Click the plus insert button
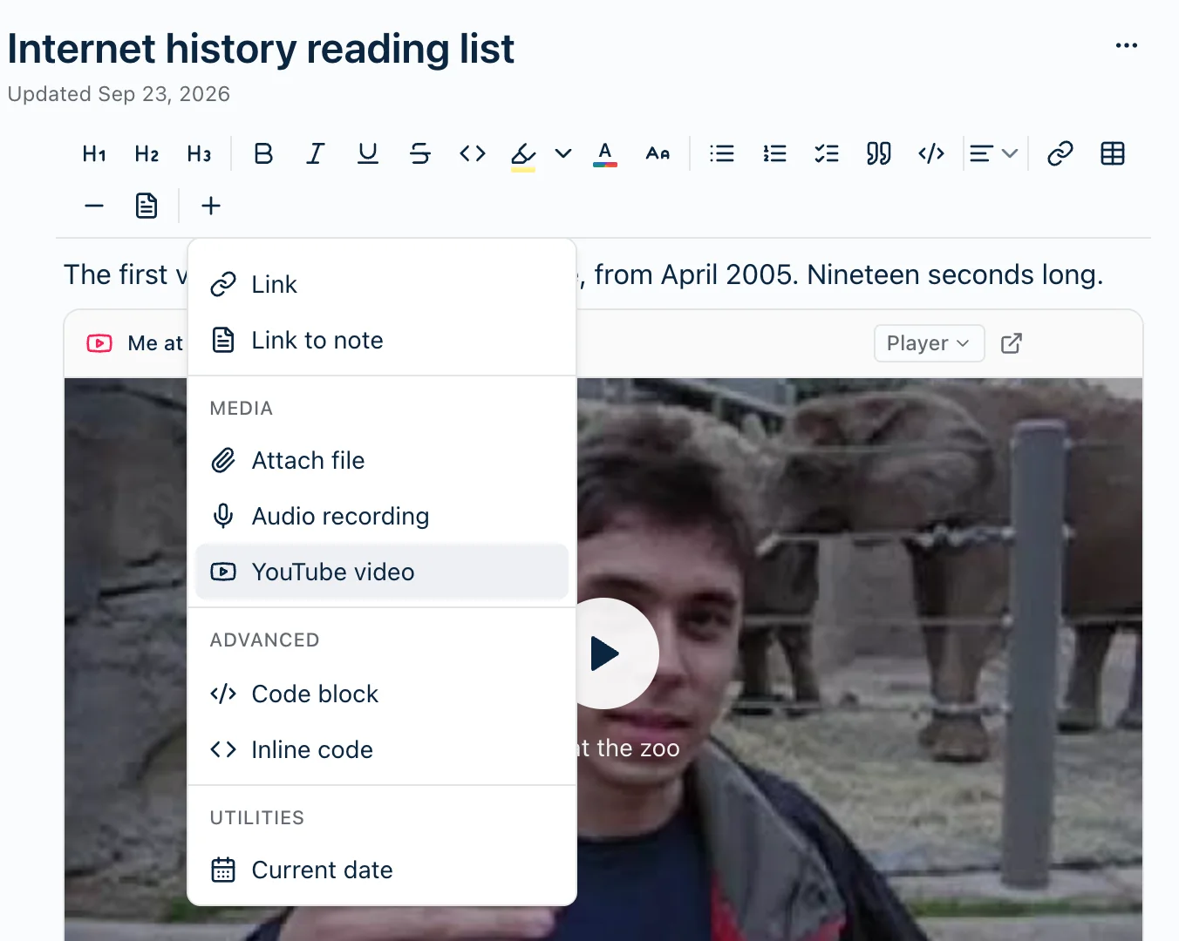Image resolution: width=1179 pixels, height=941 pixels. pyautogui.click(x=211, y=206)
